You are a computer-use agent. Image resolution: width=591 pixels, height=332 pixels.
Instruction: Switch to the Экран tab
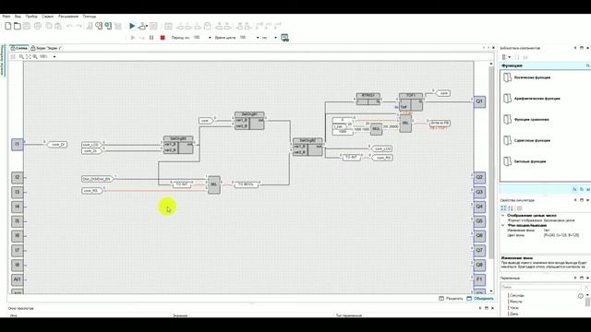(x=47, y=48)
